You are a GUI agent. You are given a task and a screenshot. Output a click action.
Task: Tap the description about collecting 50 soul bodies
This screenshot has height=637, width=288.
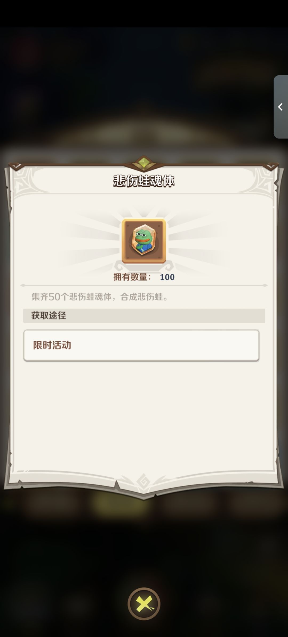(100, 297)
